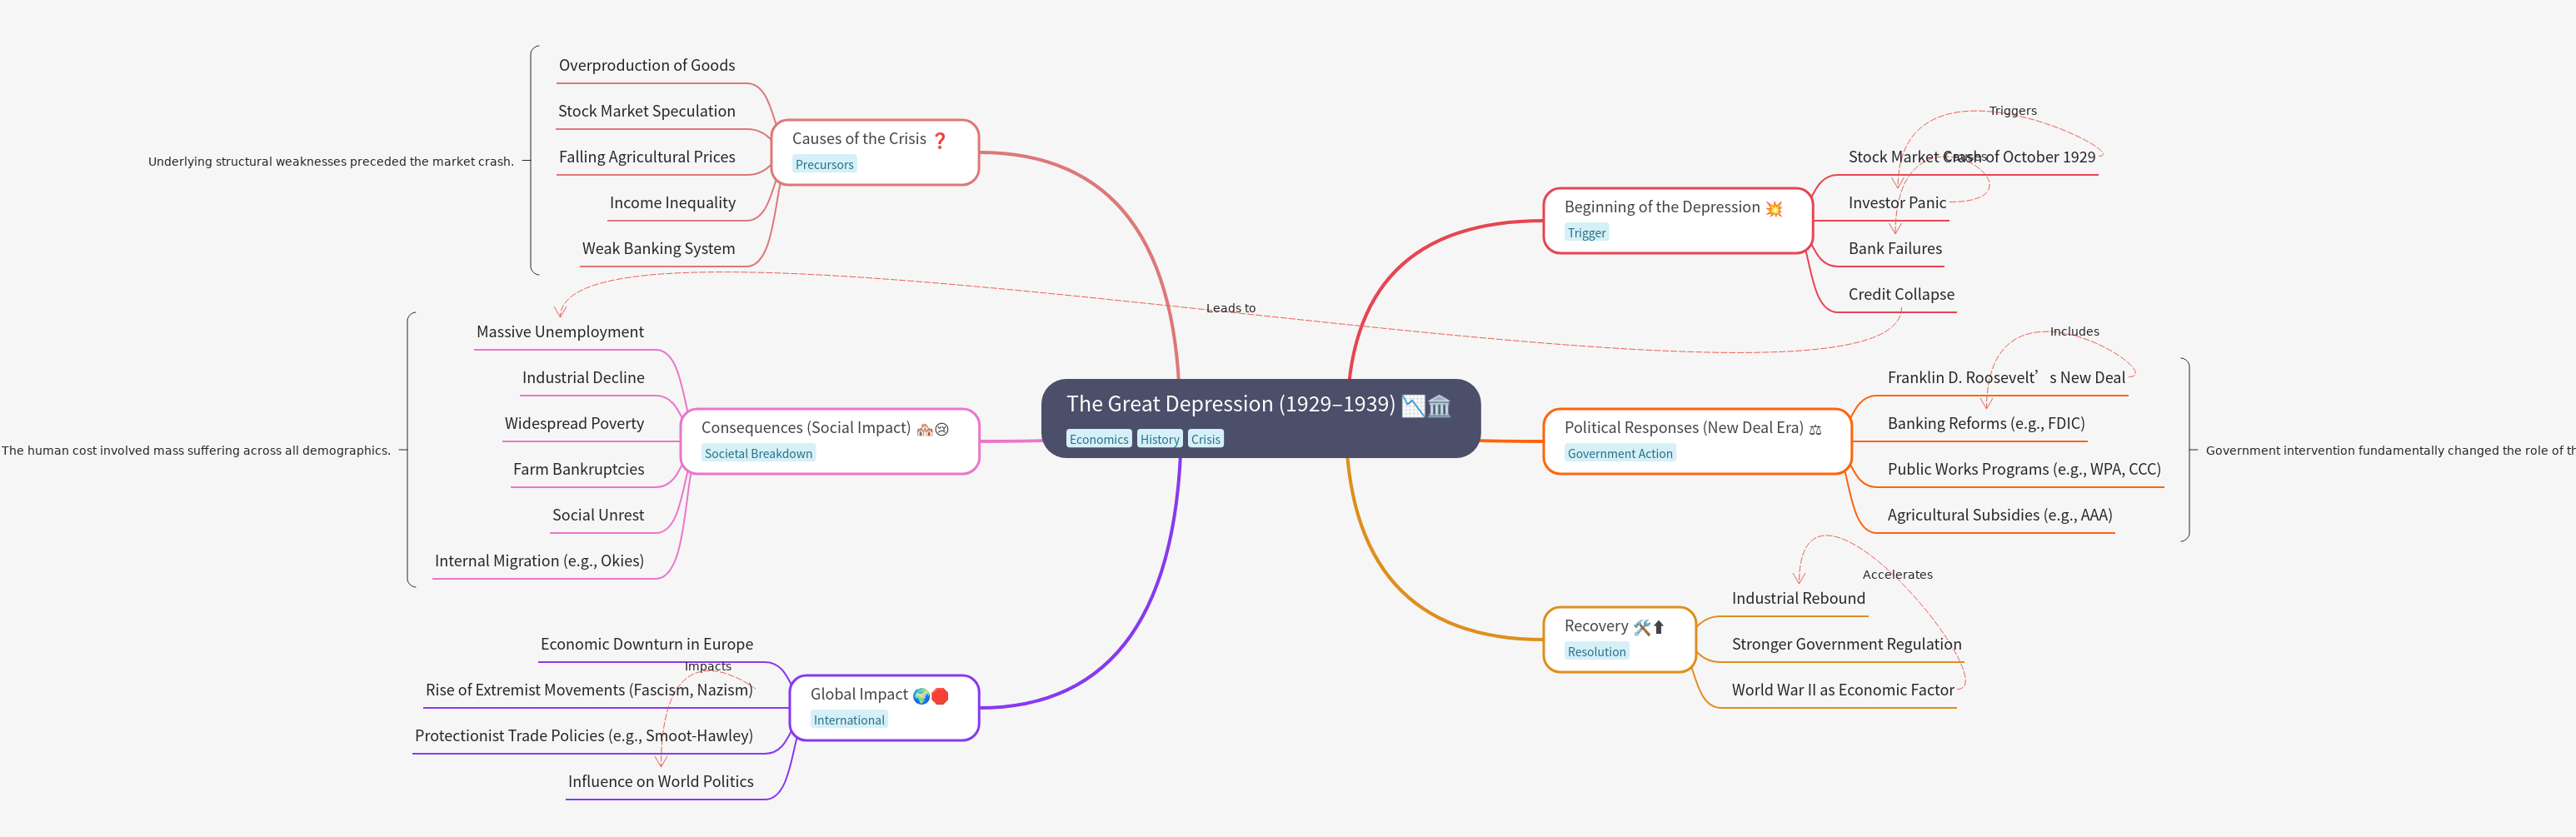Click the declining chart icon in the central topic
The height and width of the screenshot is (837, 2576).
pos(1412,405)
